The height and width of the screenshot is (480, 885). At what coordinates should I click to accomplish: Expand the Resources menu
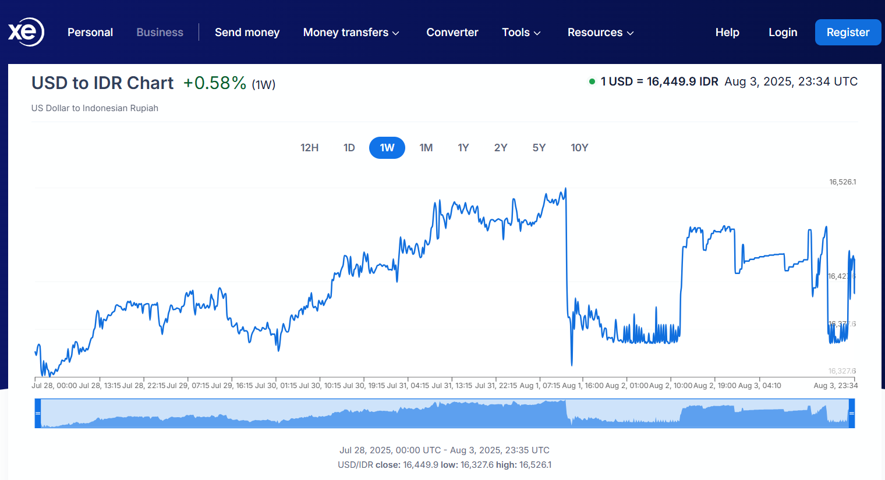600,33
